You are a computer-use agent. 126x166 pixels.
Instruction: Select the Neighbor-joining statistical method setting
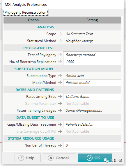click(79, 41)
